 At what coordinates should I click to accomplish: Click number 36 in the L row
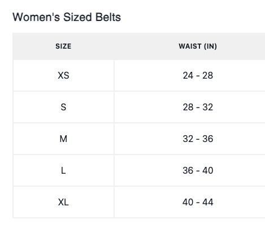pyautogui.click(x=188, y=170)
